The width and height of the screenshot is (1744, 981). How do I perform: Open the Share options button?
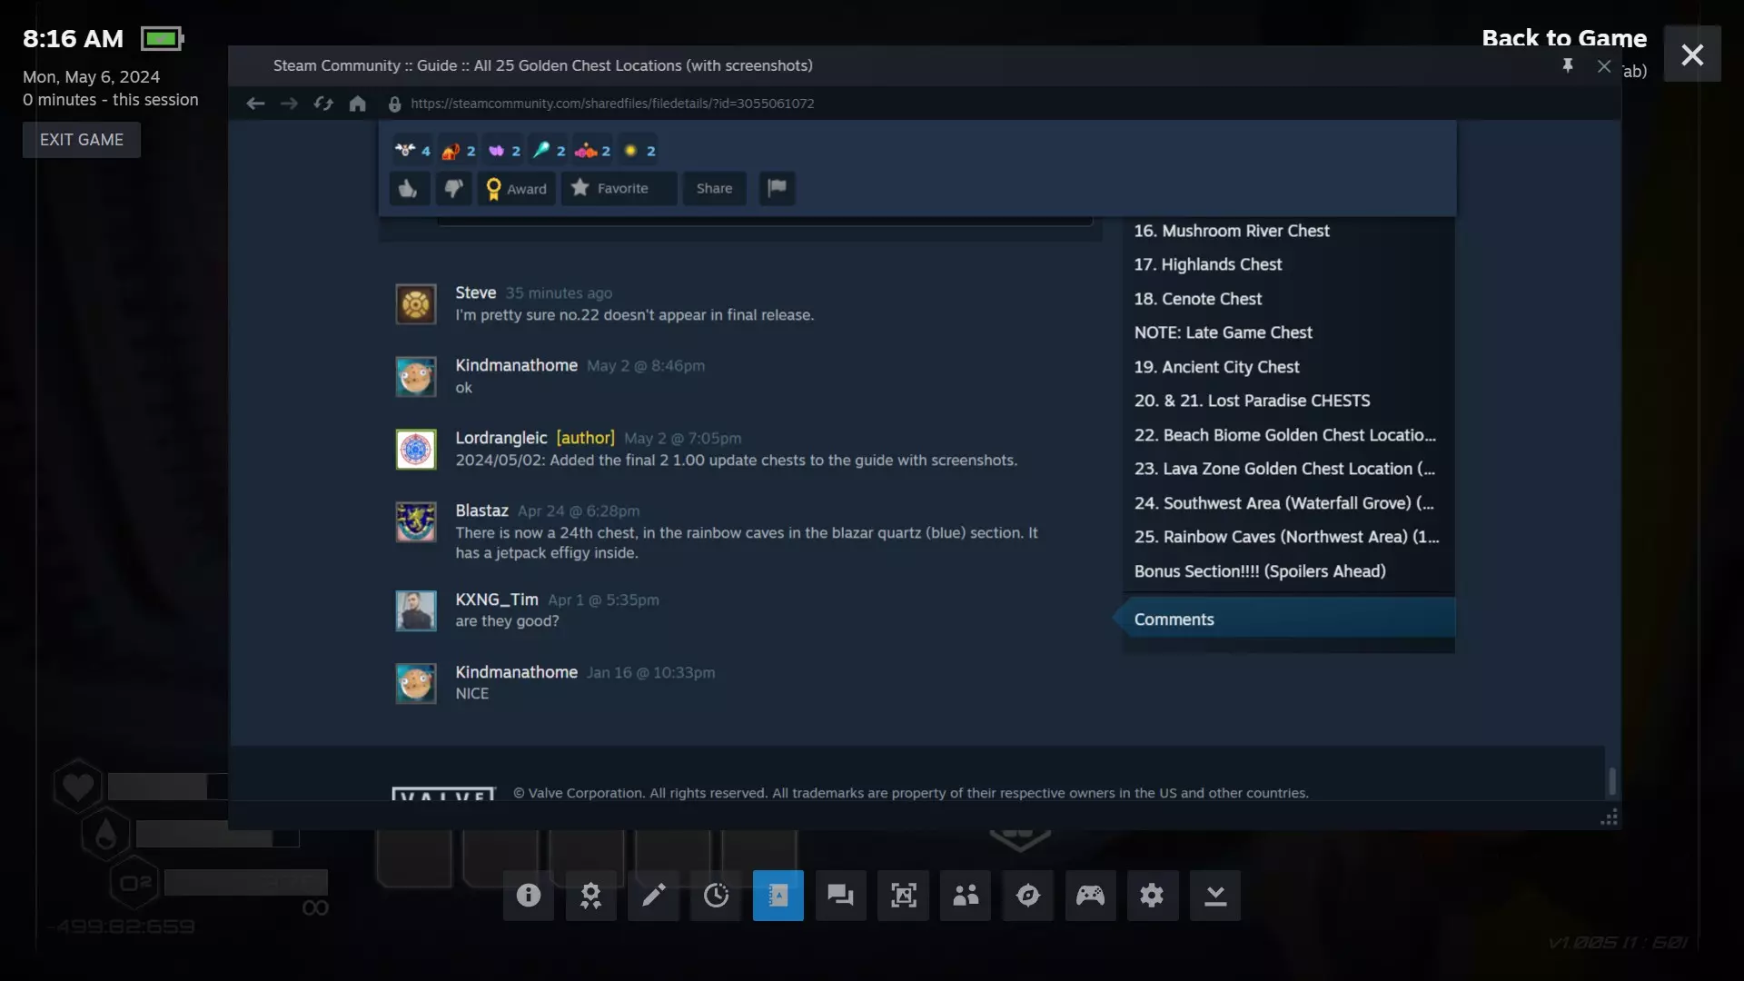pos(714,188)
